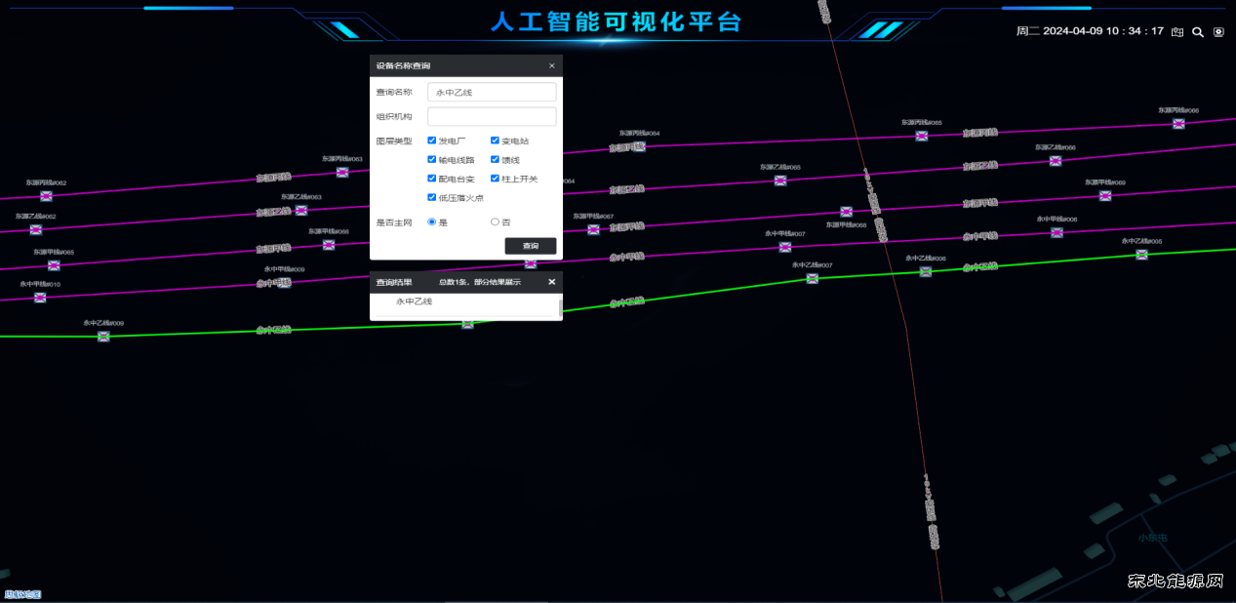Click the monitor view icon at top right
1236x603 pixels.
(x=1218, y=31)
